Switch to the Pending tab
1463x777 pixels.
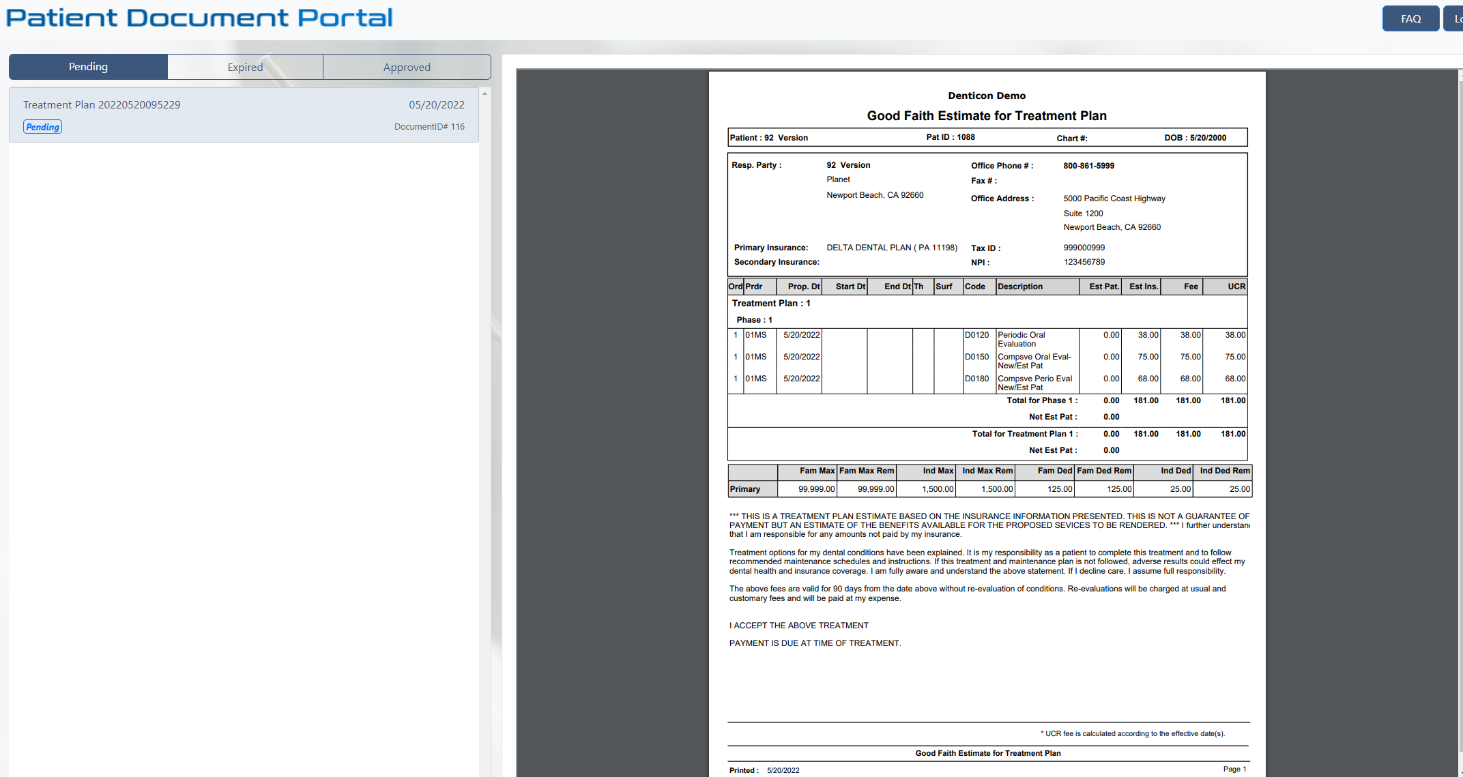[x=88, y=67]
